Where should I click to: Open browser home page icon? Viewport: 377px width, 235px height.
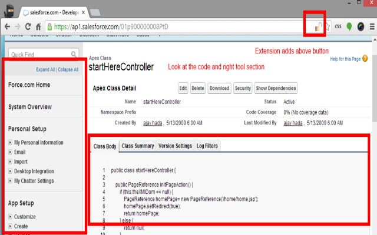coord(38,26)
